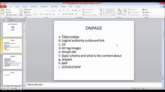Close the slides pane with X
Screen dimensions: 165x92
point(24,20)
